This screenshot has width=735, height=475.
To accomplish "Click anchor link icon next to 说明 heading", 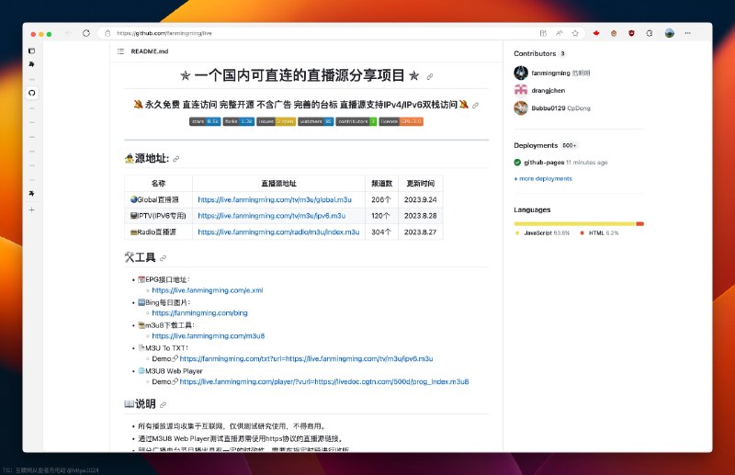I will tap(163, 404).
